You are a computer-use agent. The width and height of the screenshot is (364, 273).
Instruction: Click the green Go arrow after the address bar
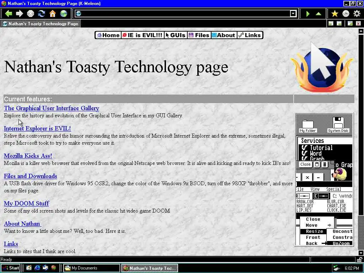[308, 14]
